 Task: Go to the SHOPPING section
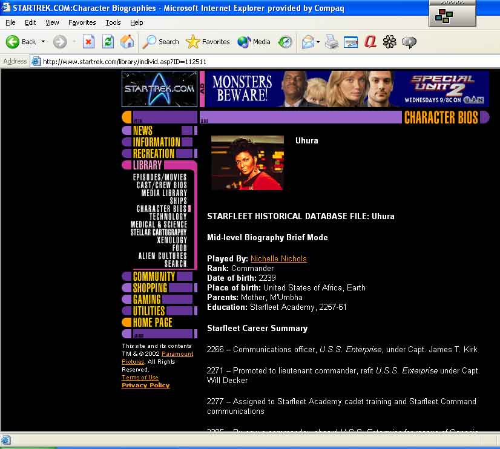[150, 288]
